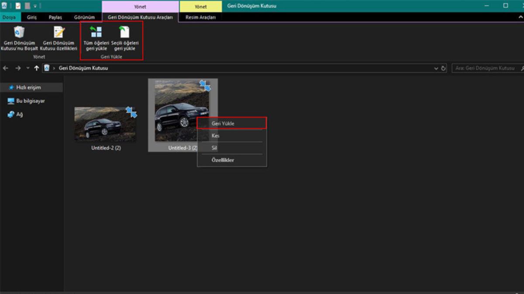Click the Ara: Geri Dönüşüm Kutusu search box
524x294 pixels.
point(485,68)
